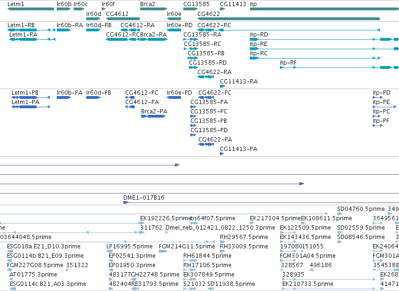Click the Ir60f gene label
This screenshot has width=399, height=291.
108,4
